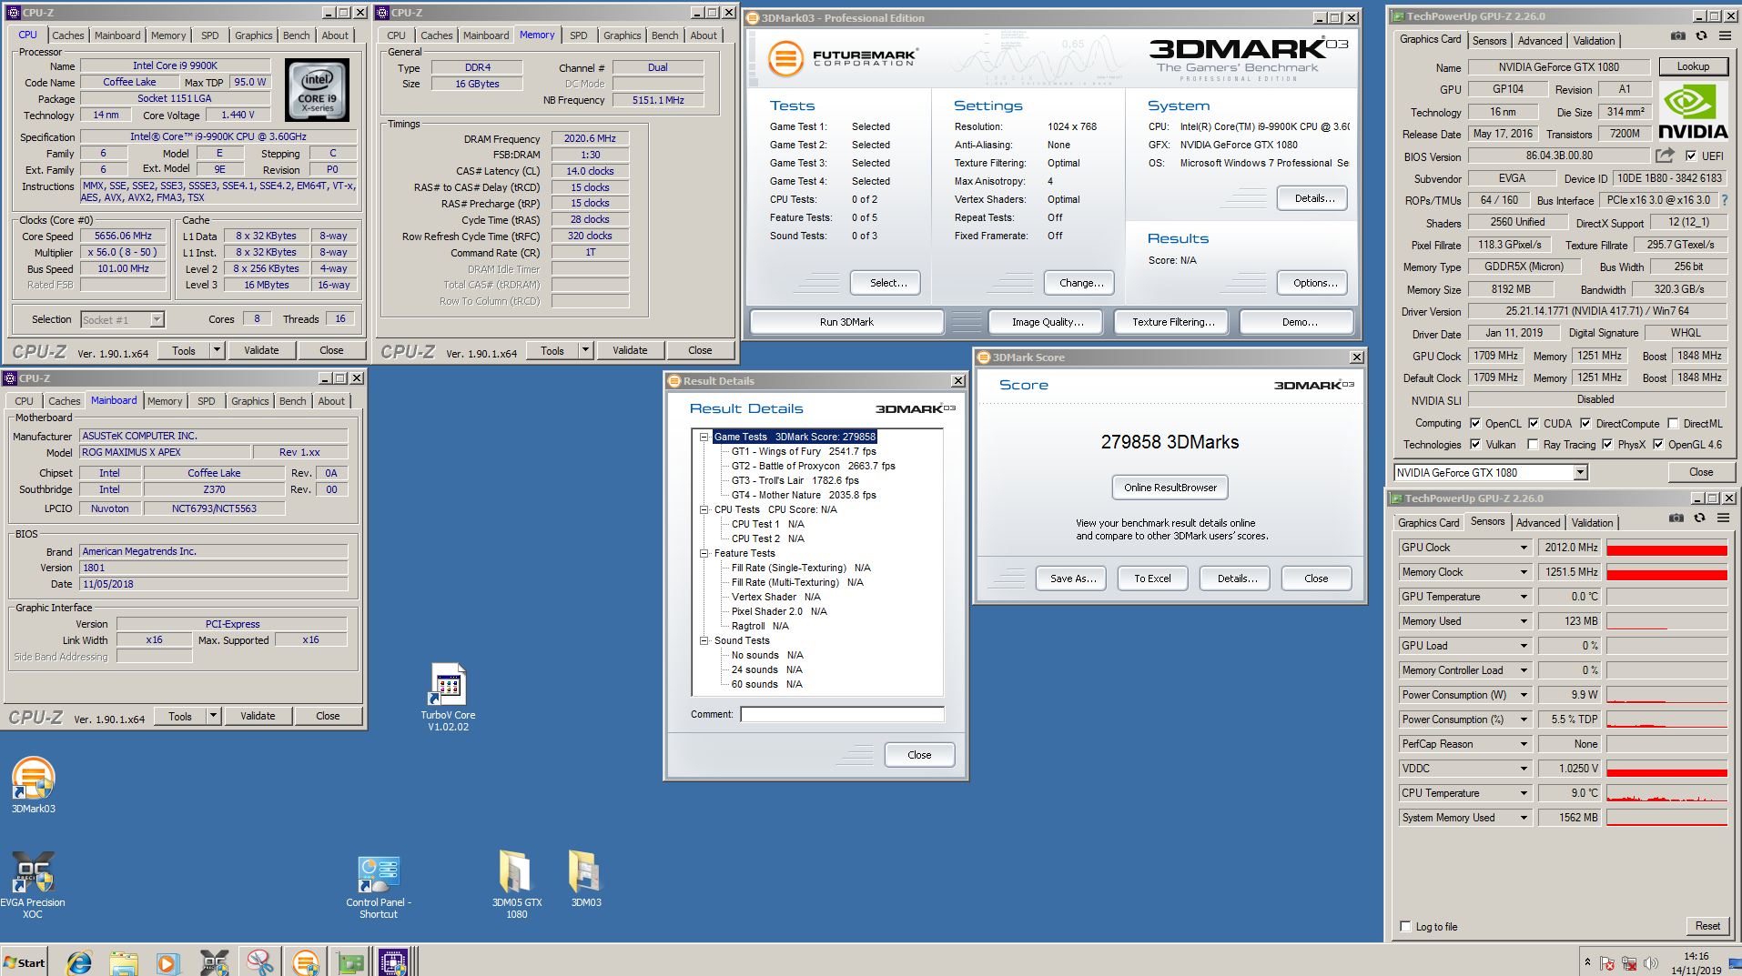Click the Run 3DMark button

point(846,322)
